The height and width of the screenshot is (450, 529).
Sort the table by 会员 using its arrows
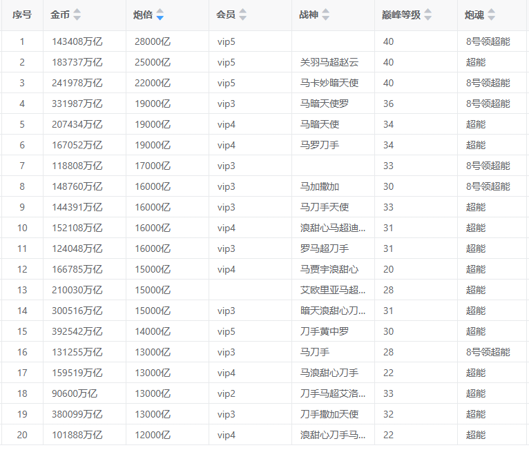pos(242,14)
